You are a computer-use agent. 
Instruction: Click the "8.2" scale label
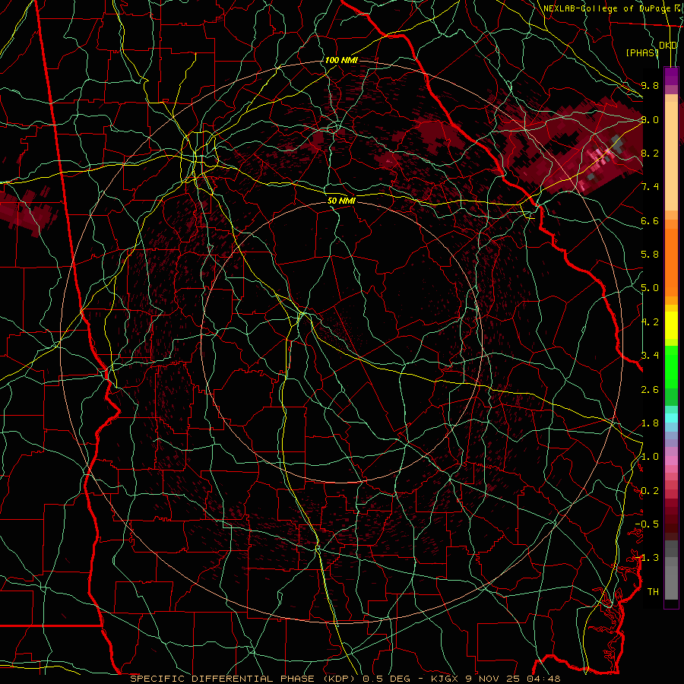650,153
